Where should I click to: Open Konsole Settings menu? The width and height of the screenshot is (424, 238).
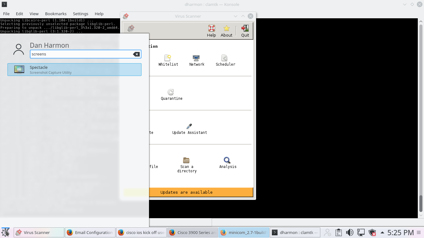tap(81, 14)
